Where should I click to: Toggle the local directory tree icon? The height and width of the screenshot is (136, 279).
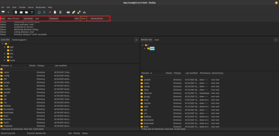click(21, 12)
